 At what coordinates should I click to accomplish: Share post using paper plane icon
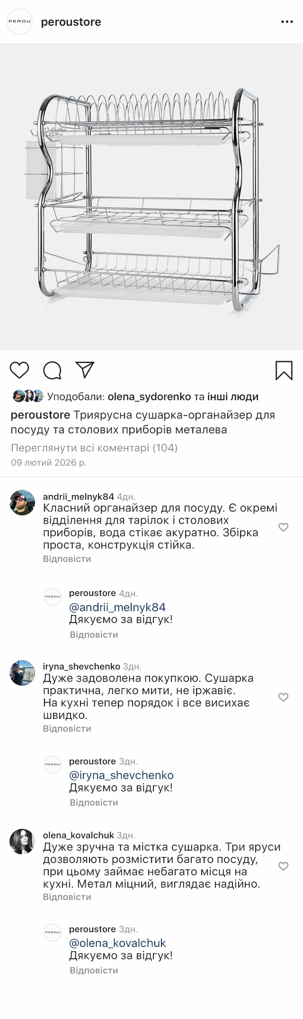tap(85, 370)
